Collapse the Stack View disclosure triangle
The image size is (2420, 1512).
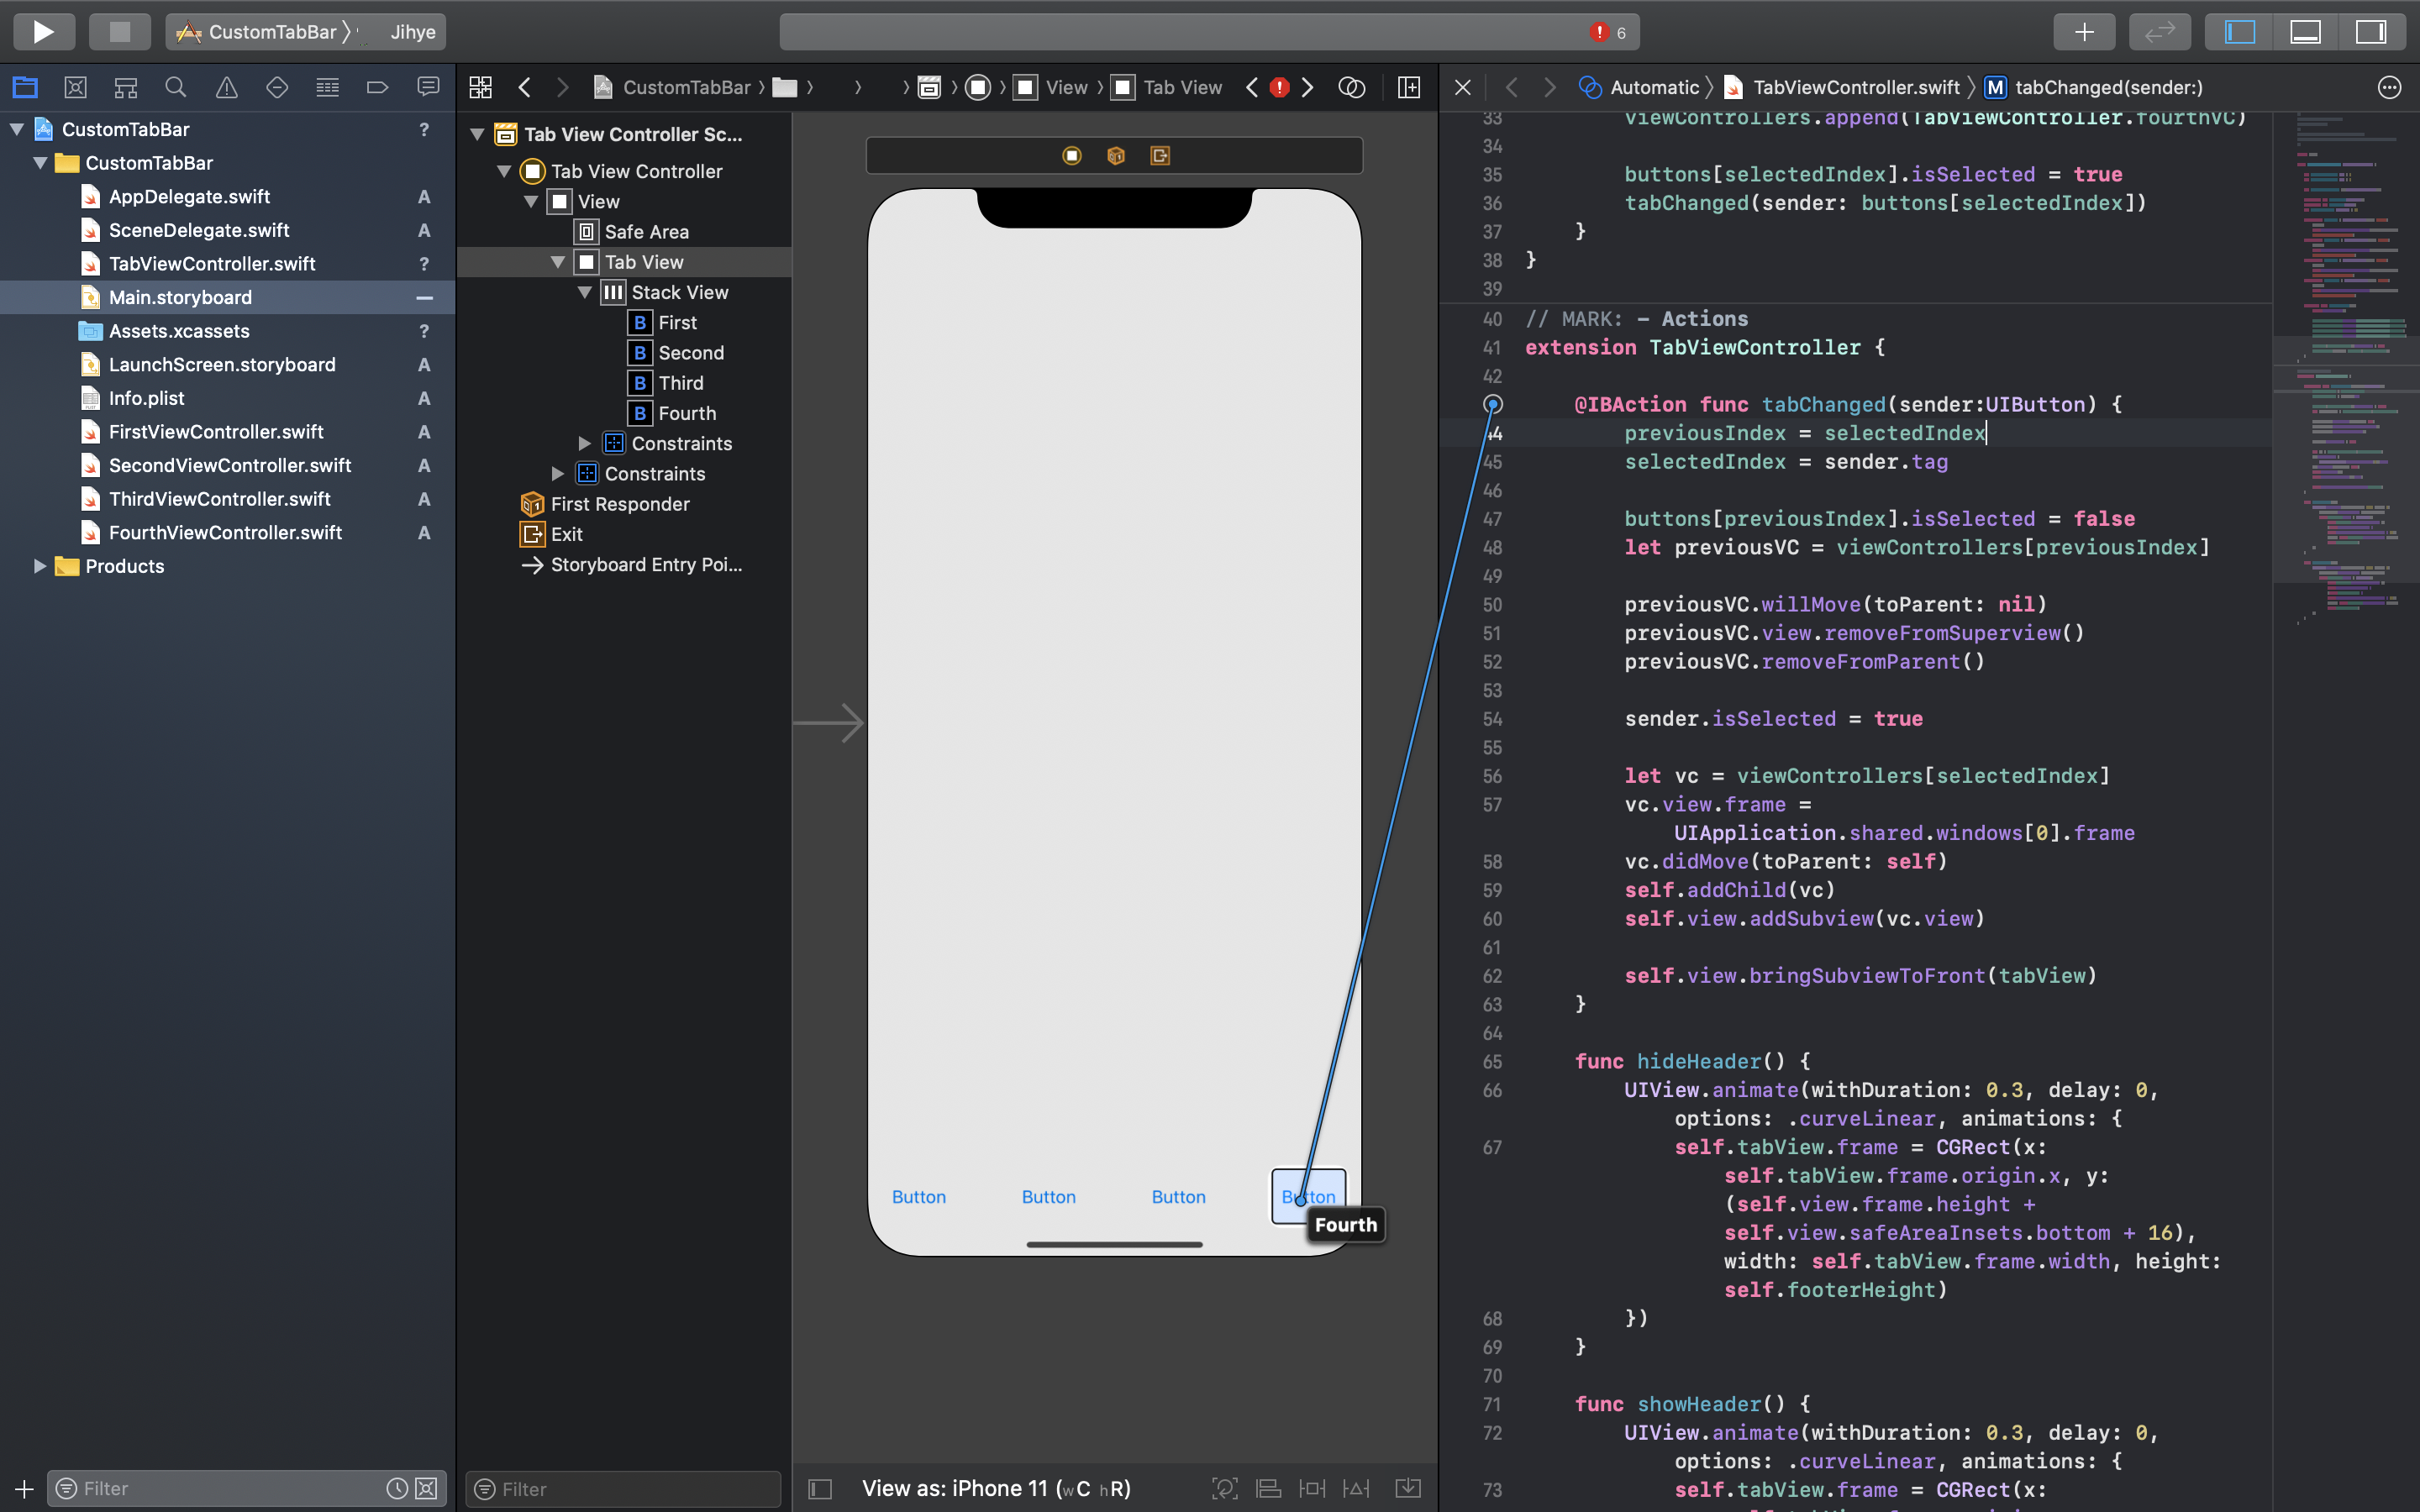(x=585, y=292)
